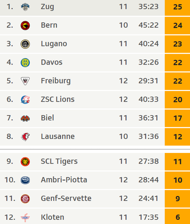The width and height of the screenshot is (190, 224).
Task: Click the orange 25 points cell
Action: pos(177,7)
